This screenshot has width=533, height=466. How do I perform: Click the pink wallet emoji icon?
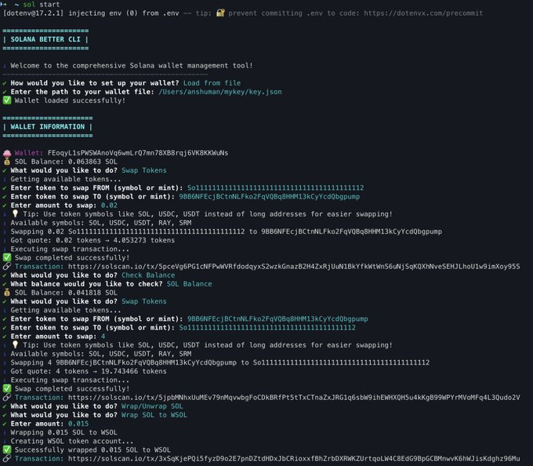pyautogui.click(x=7, y=153)
